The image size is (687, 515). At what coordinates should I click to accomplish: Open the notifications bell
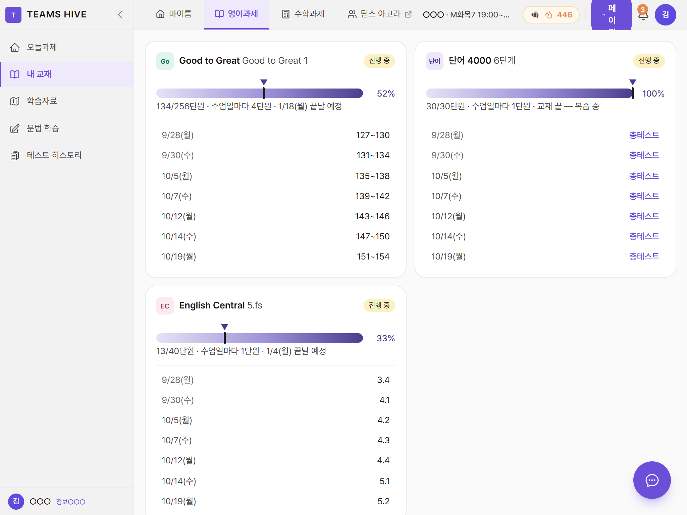pyautogui.click(x=643, y=15)
